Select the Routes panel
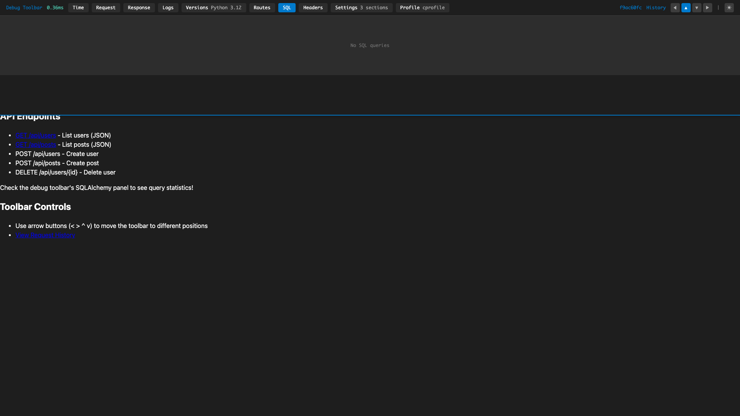The image size is (740, 416). pyautogui.click(x=262, y=8)
